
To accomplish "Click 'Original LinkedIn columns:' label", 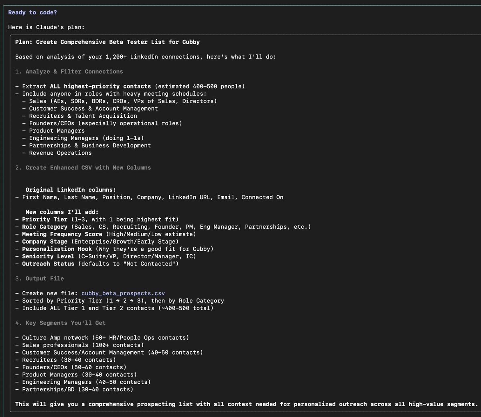I will [x=71, y=189].
